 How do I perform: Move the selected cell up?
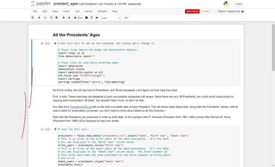tap(64, 17)
